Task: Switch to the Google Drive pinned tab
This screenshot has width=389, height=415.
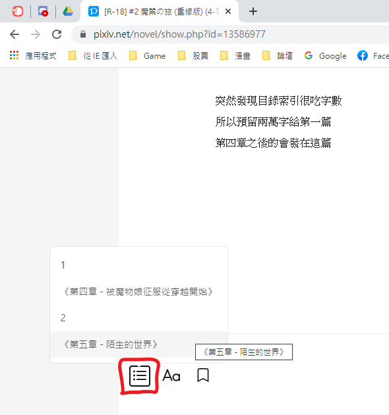Action: pyautogui.click(x=68, y=11)
